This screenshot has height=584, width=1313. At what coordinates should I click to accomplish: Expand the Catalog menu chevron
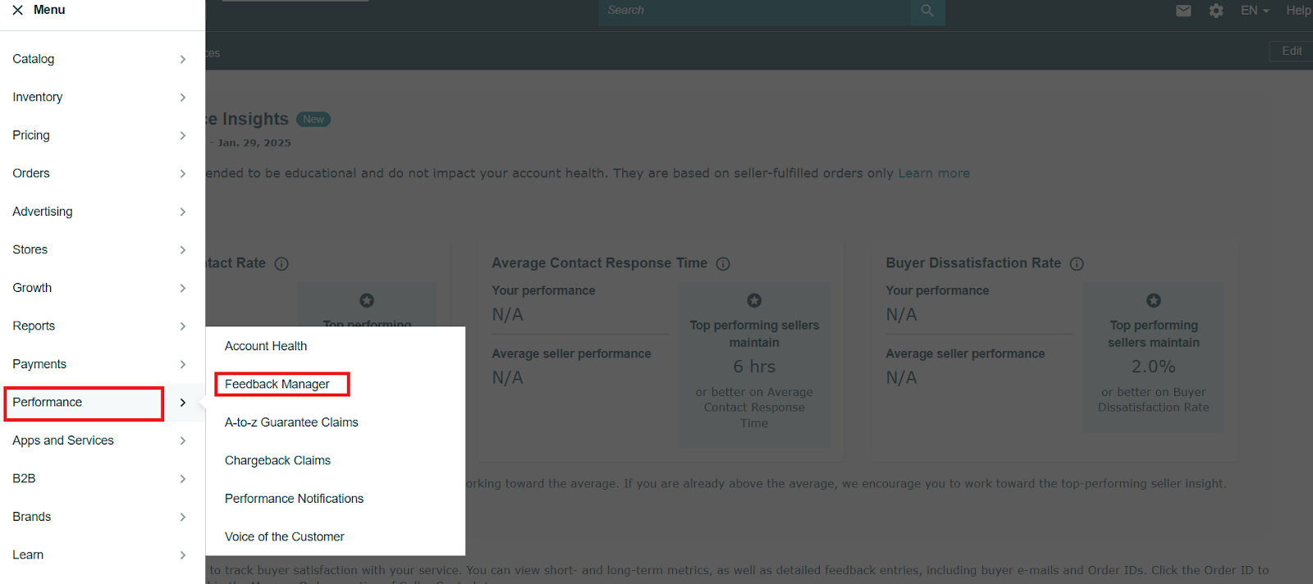(x=183, y=59)
